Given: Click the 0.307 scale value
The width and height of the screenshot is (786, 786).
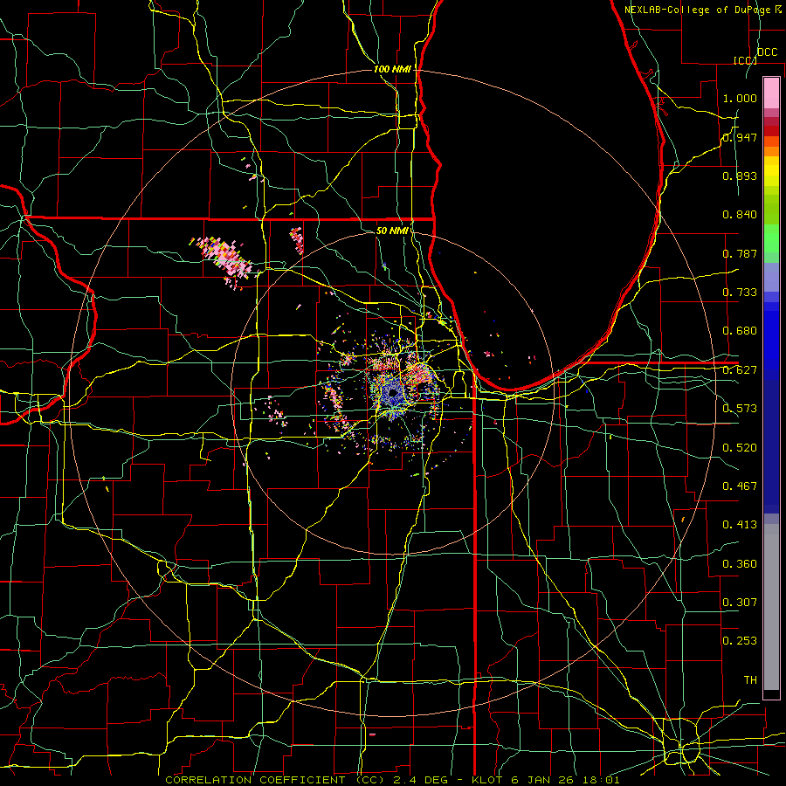Looking at the screenshot, I should tap(740, 603).
